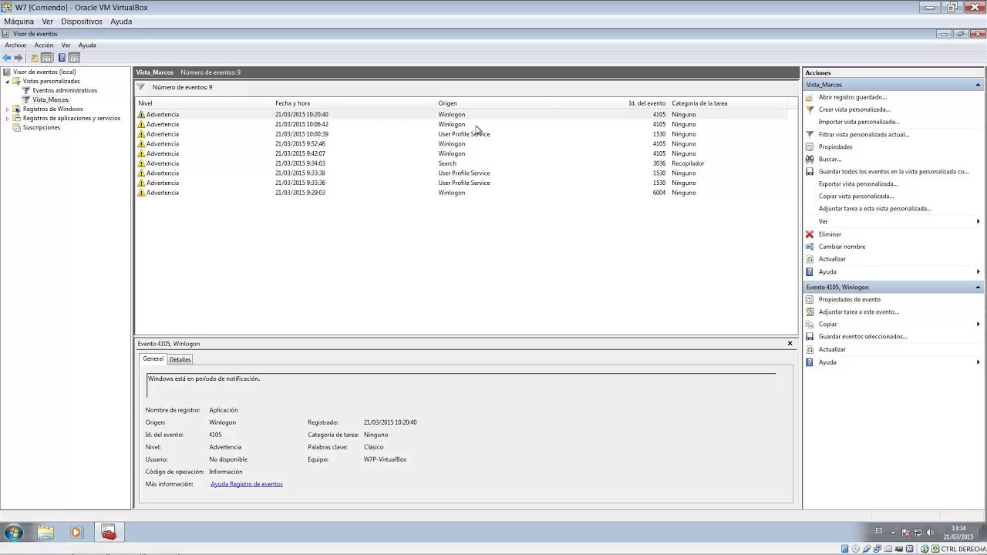This screenshot has width=987, height=555.
Task: Click Propiedades de evento
Action: 849,300
